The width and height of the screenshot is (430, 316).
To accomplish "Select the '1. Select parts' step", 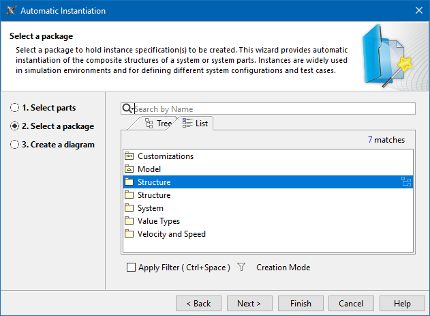I will [x=15, y=108].
